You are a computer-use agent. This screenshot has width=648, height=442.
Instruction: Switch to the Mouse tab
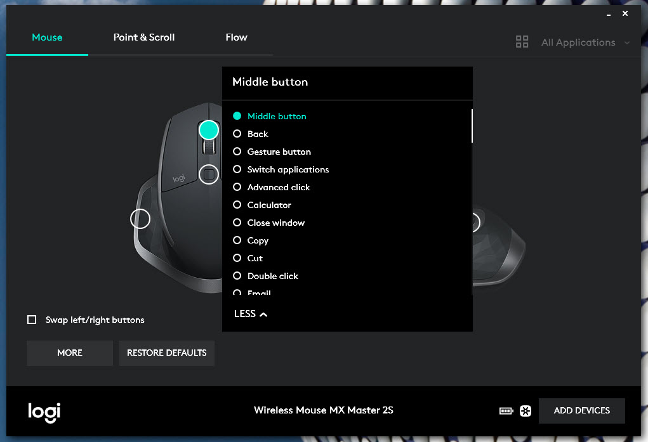(47, 37)
